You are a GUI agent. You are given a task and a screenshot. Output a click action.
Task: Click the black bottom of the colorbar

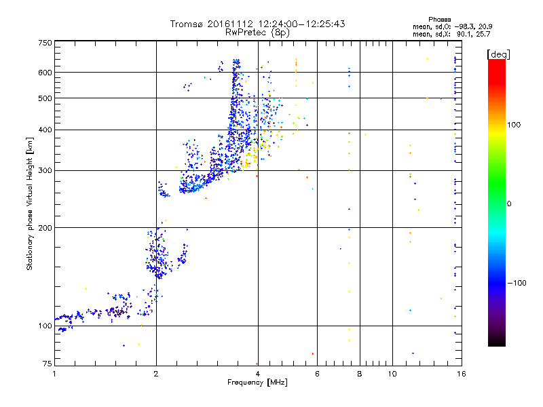pos(497,341)
